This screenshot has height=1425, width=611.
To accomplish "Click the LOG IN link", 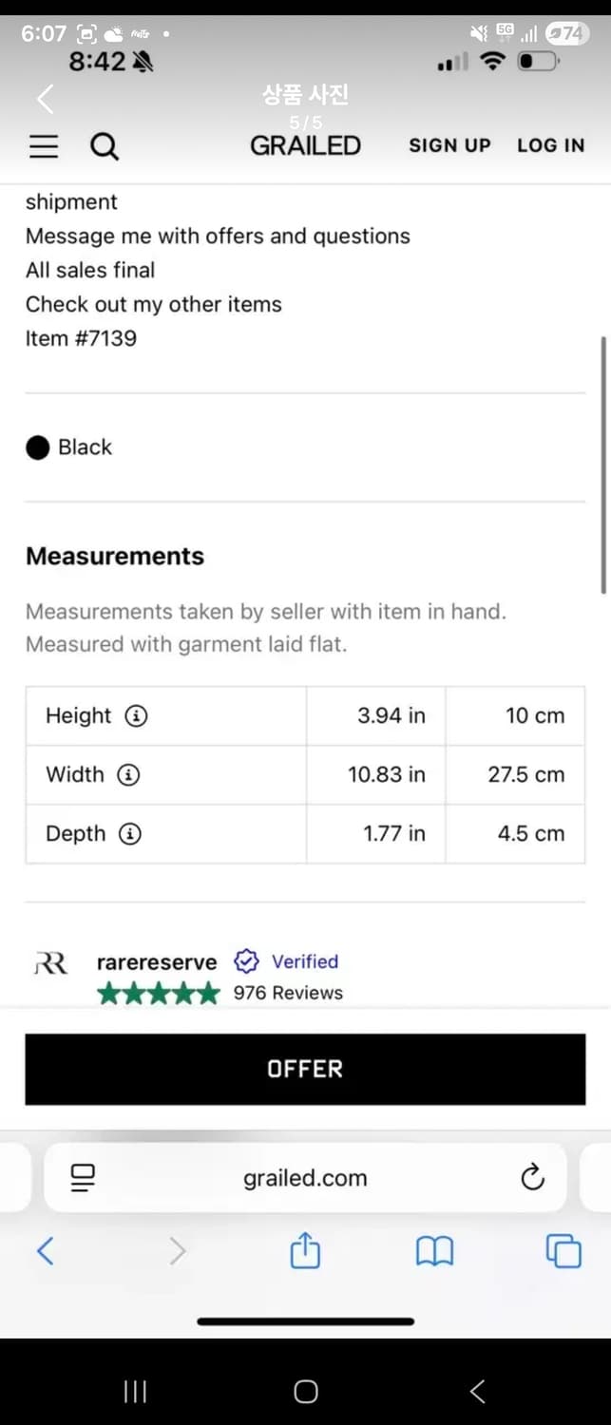I will (x=550, y=145).
